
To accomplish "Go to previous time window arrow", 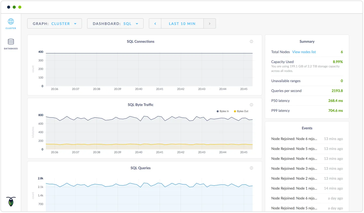I will tap(155, 24).
